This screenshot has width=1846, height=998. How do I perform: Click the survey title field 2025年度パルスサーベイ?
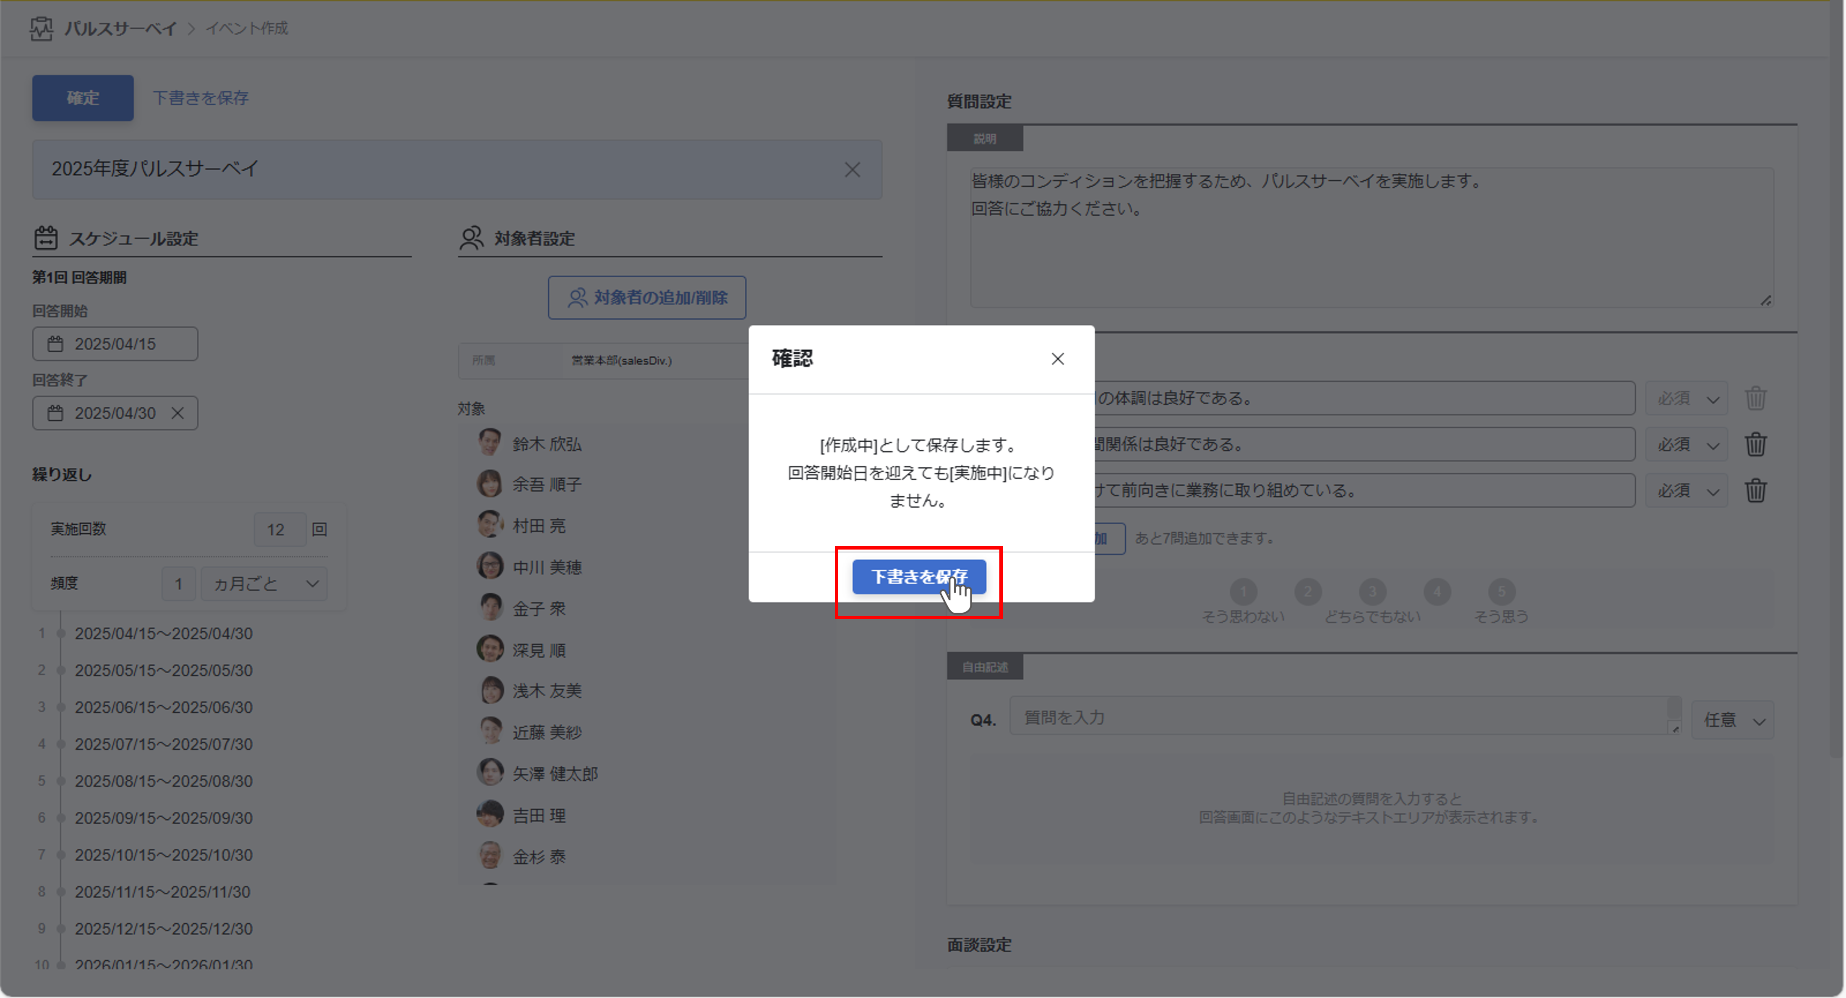(457, 169)
